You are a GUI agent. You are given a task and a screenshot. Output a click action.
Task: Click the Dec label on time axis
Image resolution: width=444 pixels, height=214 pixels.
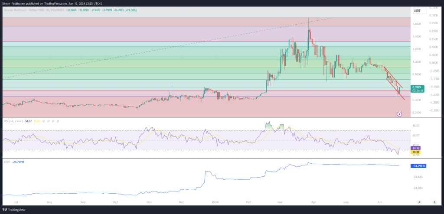182,202
